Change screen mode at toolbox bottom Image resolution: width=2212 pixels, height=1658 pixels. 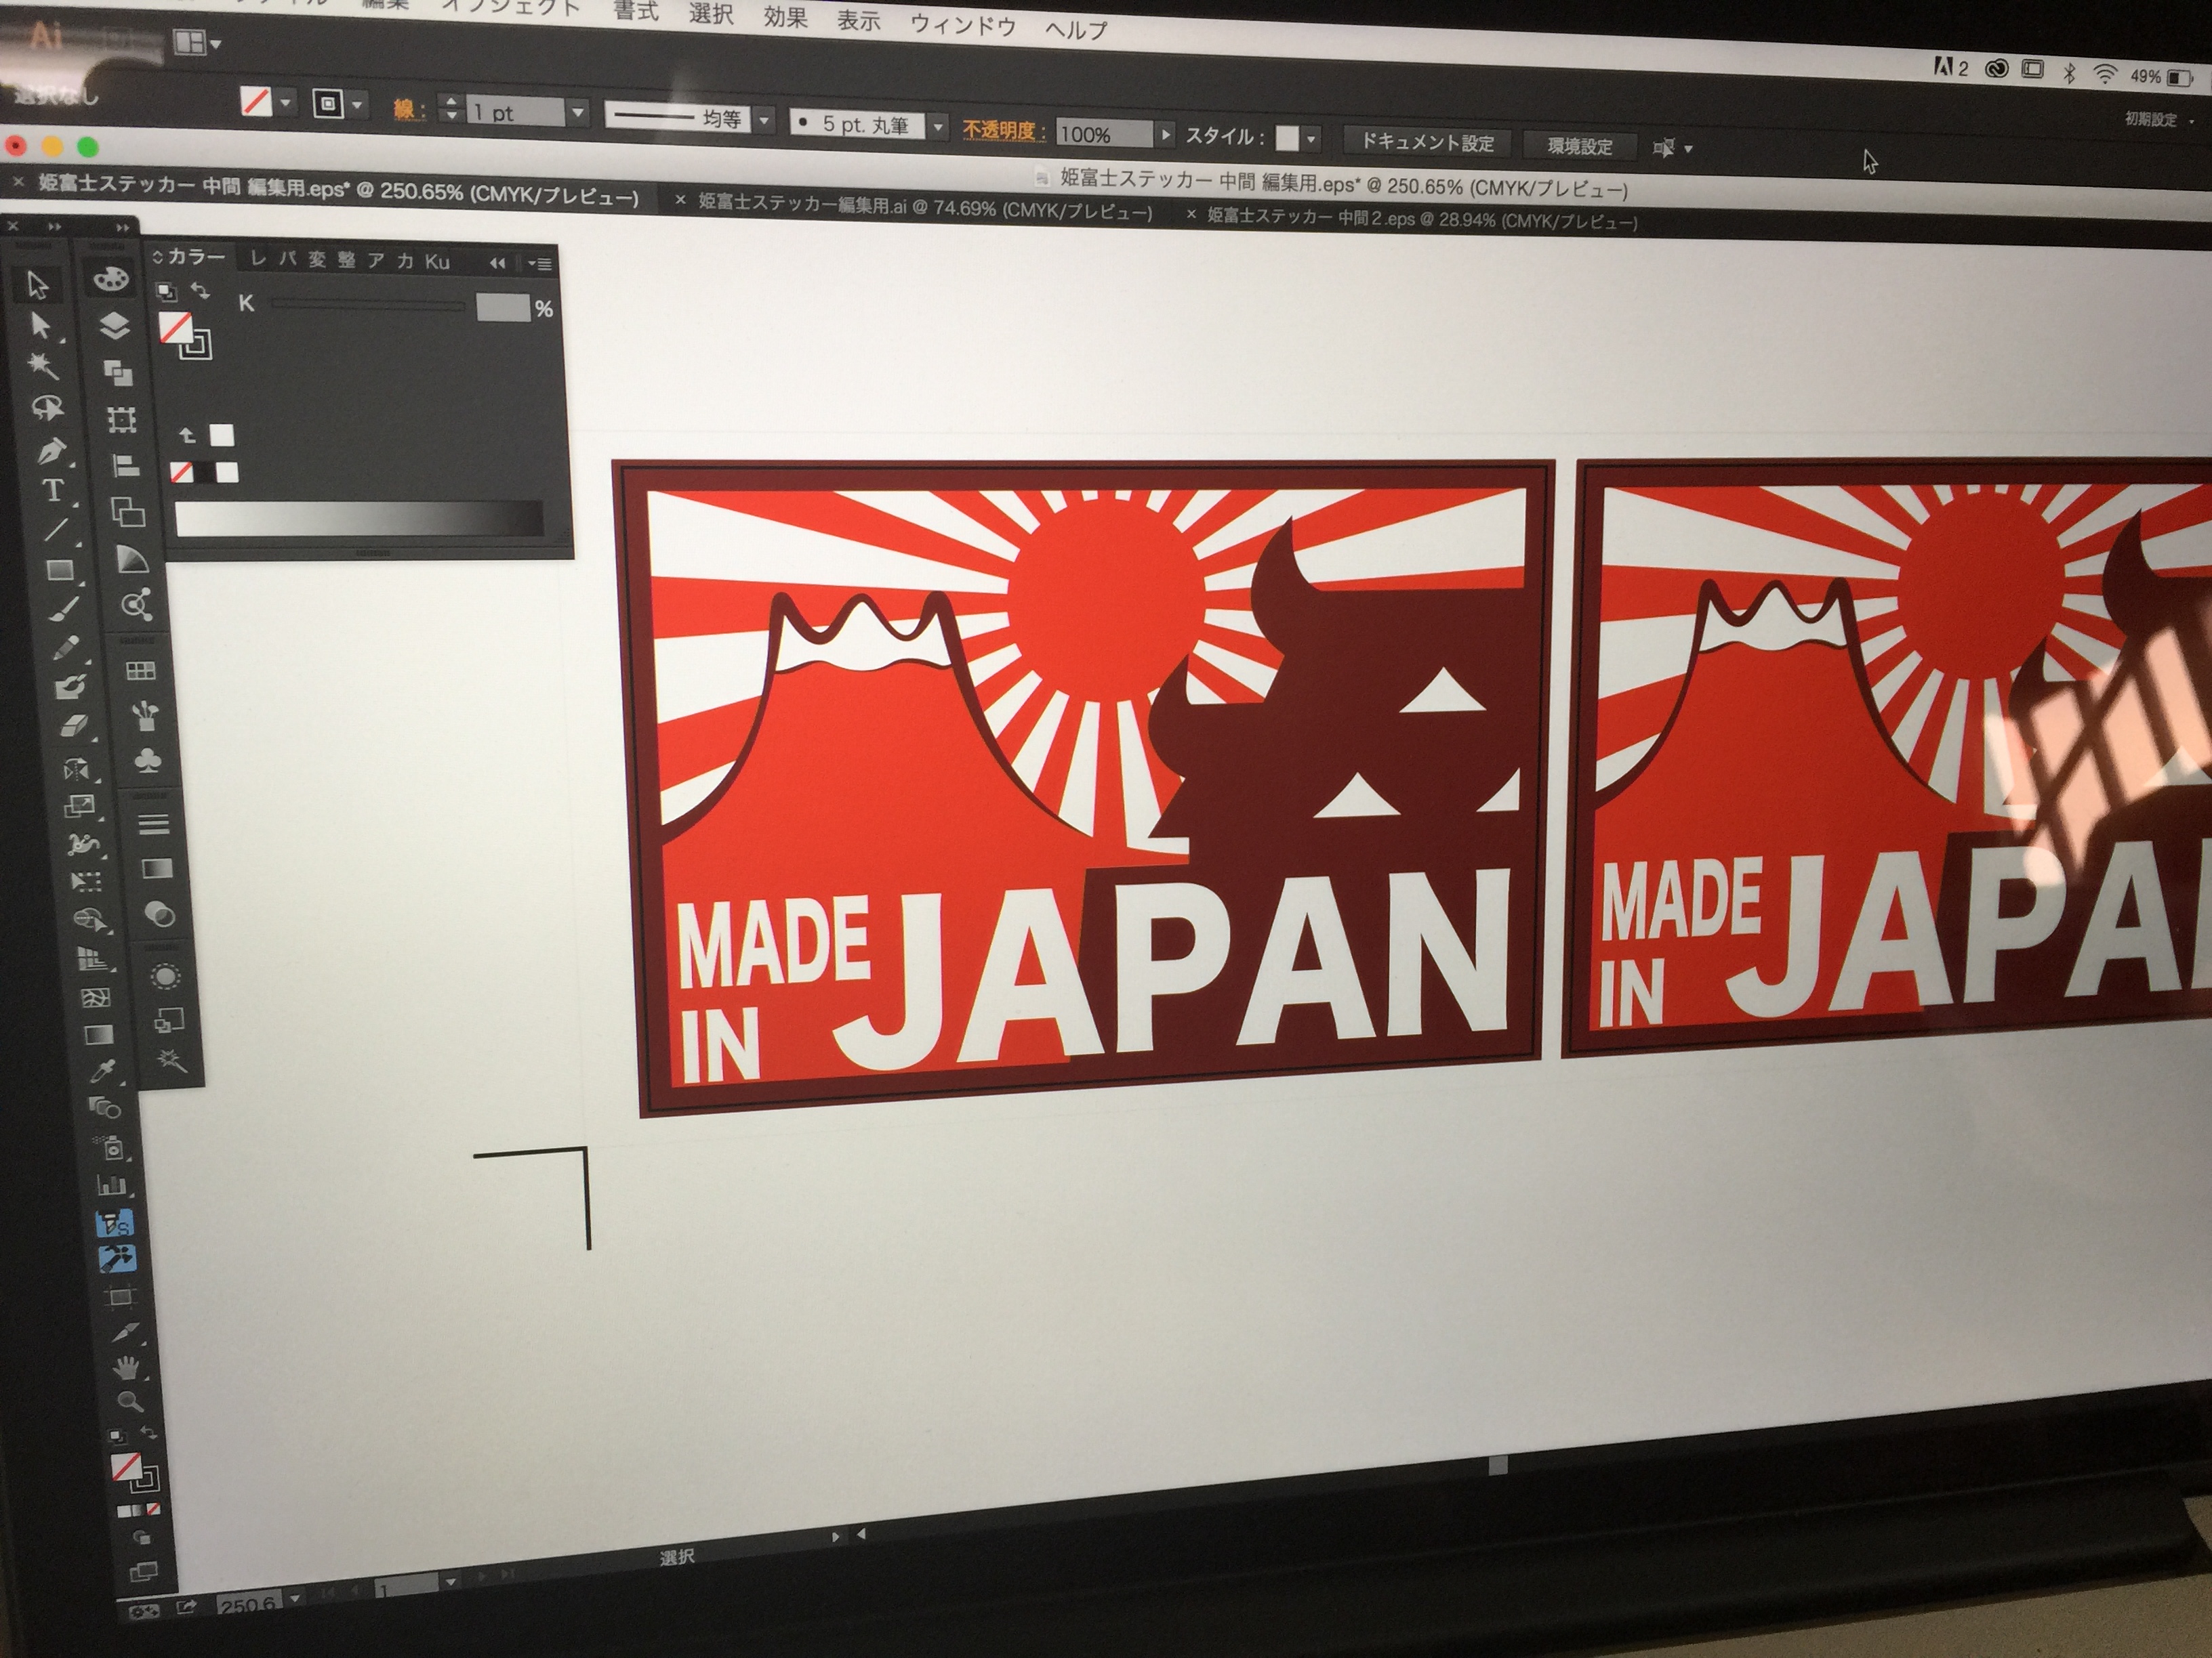click(144, 1571)
